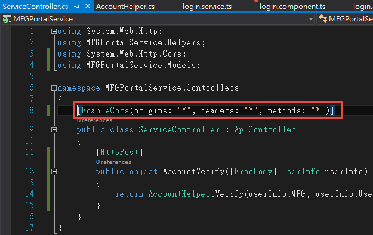373x235 pixels.
Task: Click the FromBody attribute text
Action: click(x=253, y=171)
